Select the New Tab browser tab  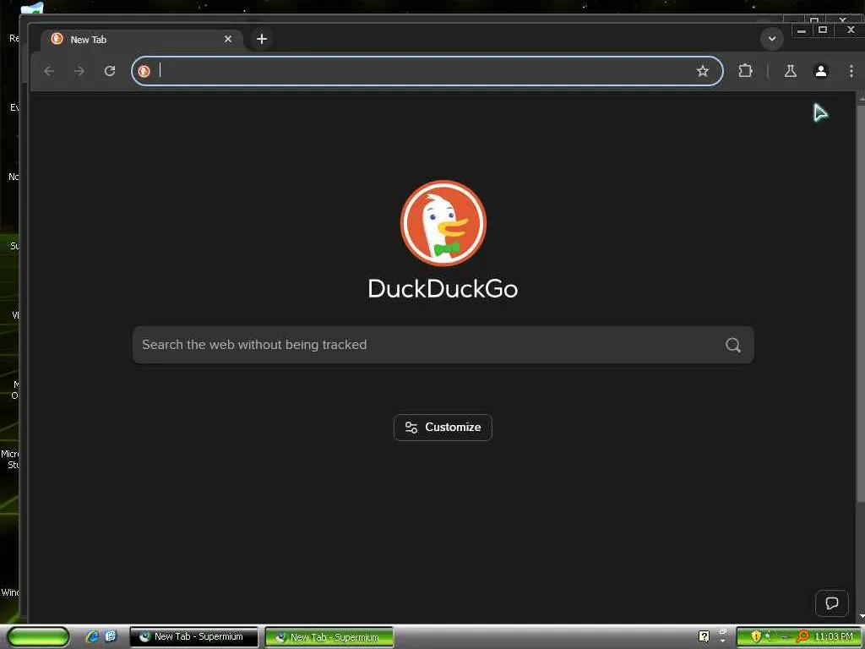point(141,39)
